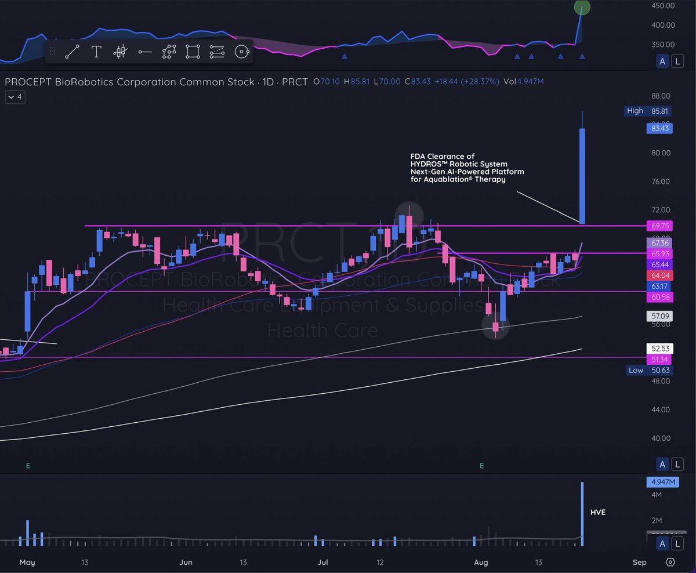Select the 'HVE' text note on volume
Screen dimensions: 696x573
click(598, 513)
